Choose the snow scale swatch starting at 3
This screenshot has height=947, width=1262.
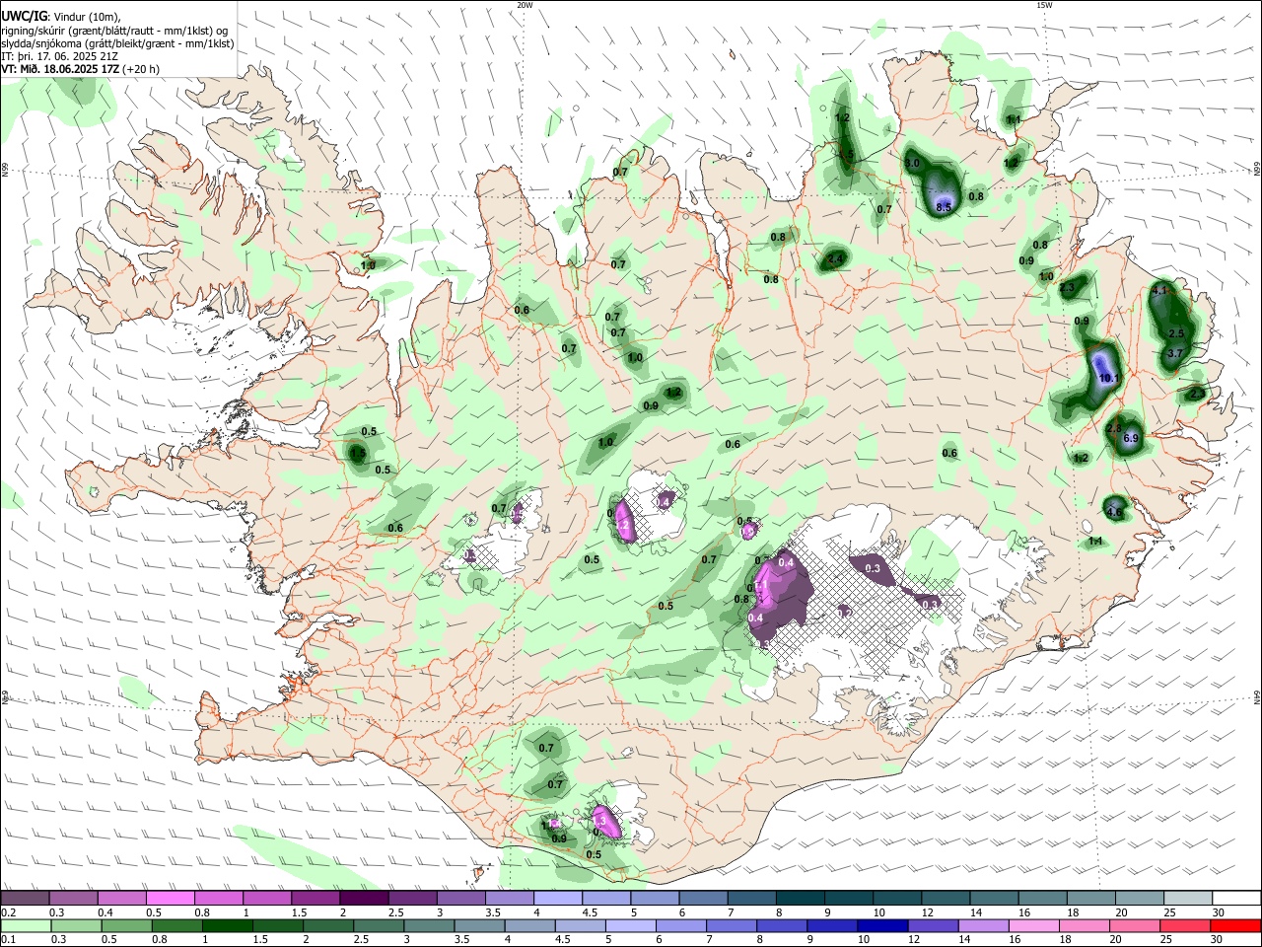(x=460, y=899)
